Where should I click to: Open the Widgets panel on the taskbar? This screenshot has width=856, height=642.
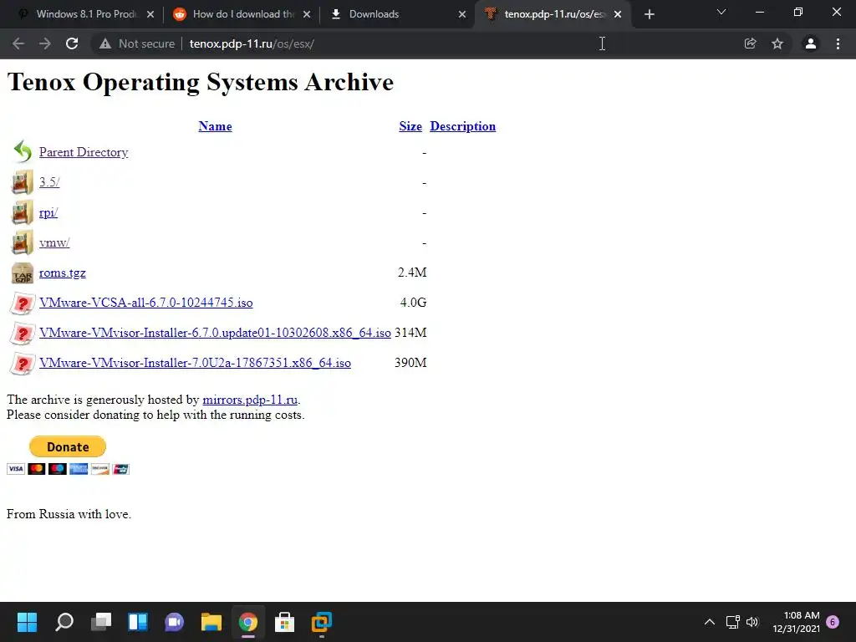click(138, 622)
